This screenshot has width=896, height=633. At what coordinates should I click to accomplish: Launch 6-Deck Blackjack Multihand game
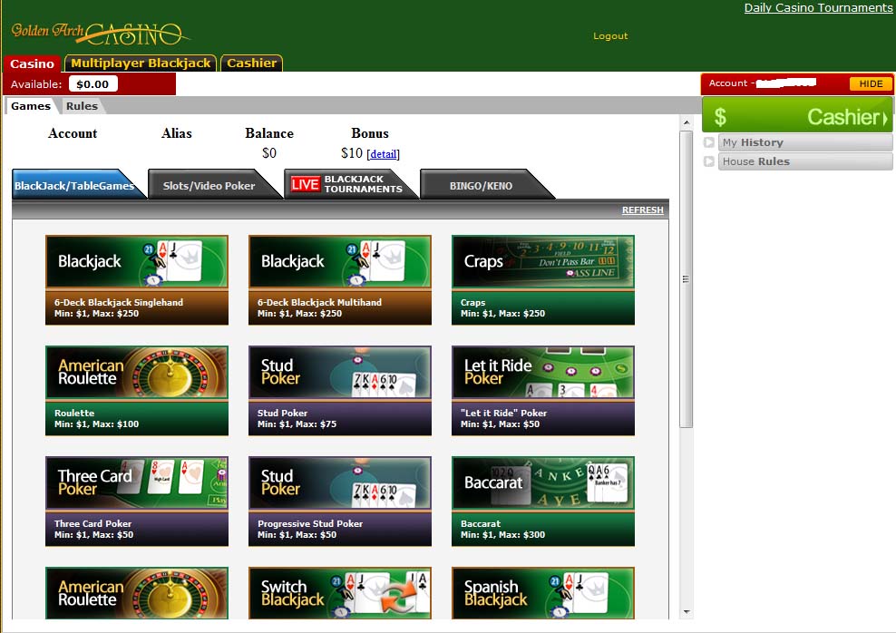[x=339, y=278]
